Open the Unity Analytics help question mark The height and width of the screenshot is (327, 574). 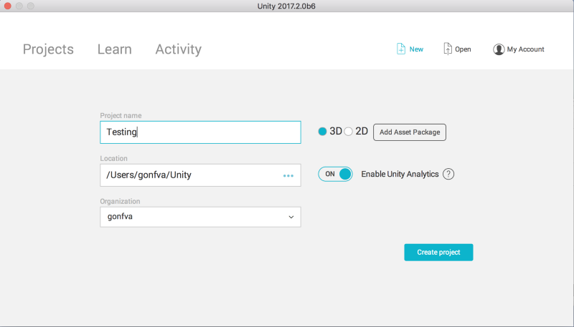[448, 174]
